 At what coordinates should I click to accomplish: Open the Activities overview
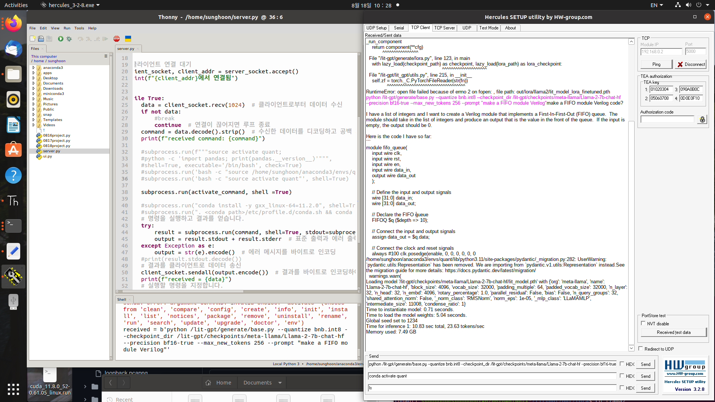(16, 5)
